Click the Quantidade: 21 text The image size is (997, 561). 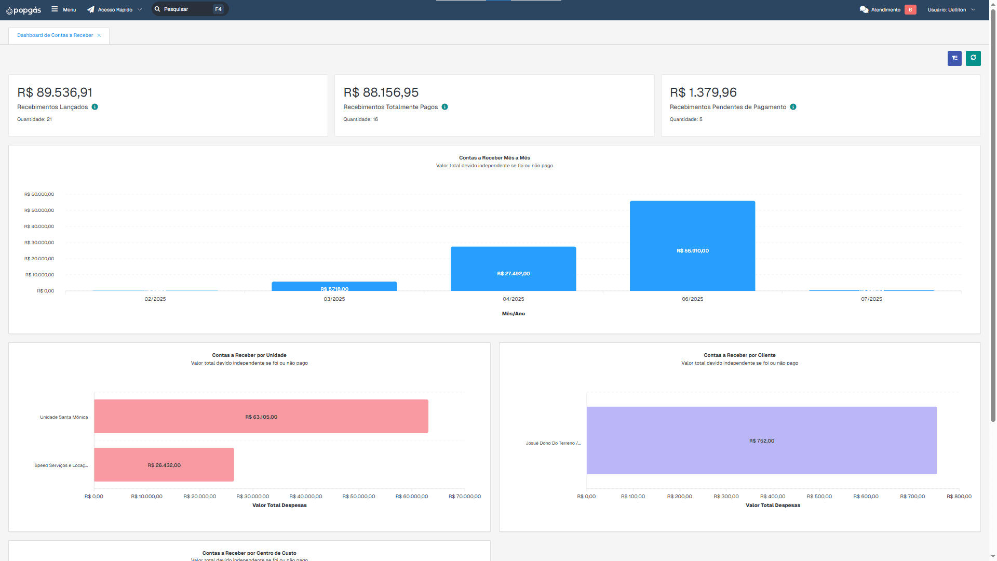(x=34, y=119)
